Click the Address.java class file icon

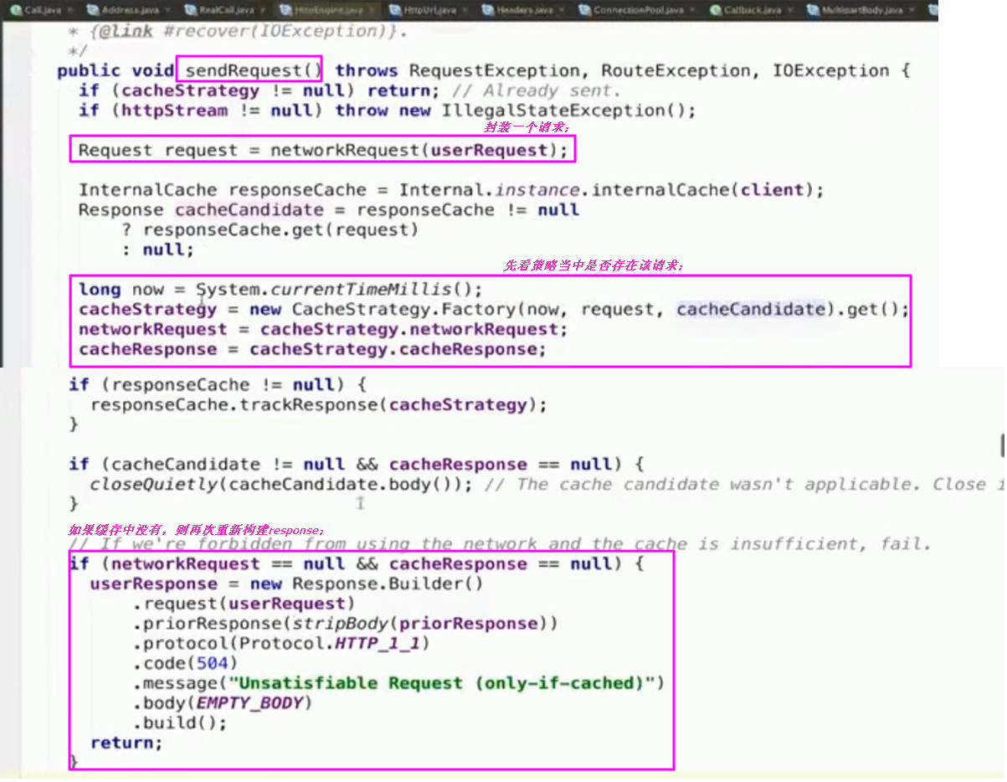[92, 10]
